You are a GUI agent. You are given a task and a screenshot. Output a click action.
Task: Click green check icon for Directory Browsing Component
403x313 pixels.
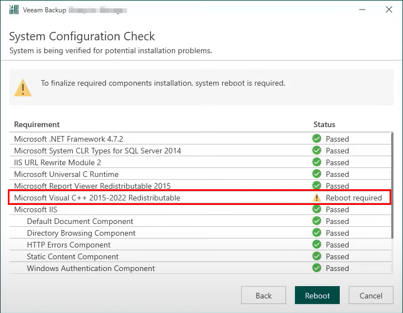click(317, 233)
